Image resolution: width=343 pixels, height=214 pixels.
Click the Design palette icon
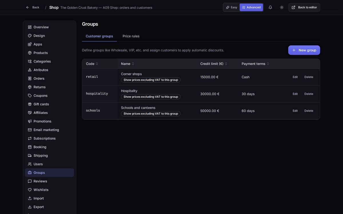click(30, 36)
